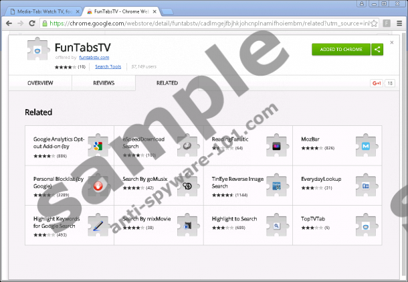Open the Reviews tab

click(x=104, y=83)
